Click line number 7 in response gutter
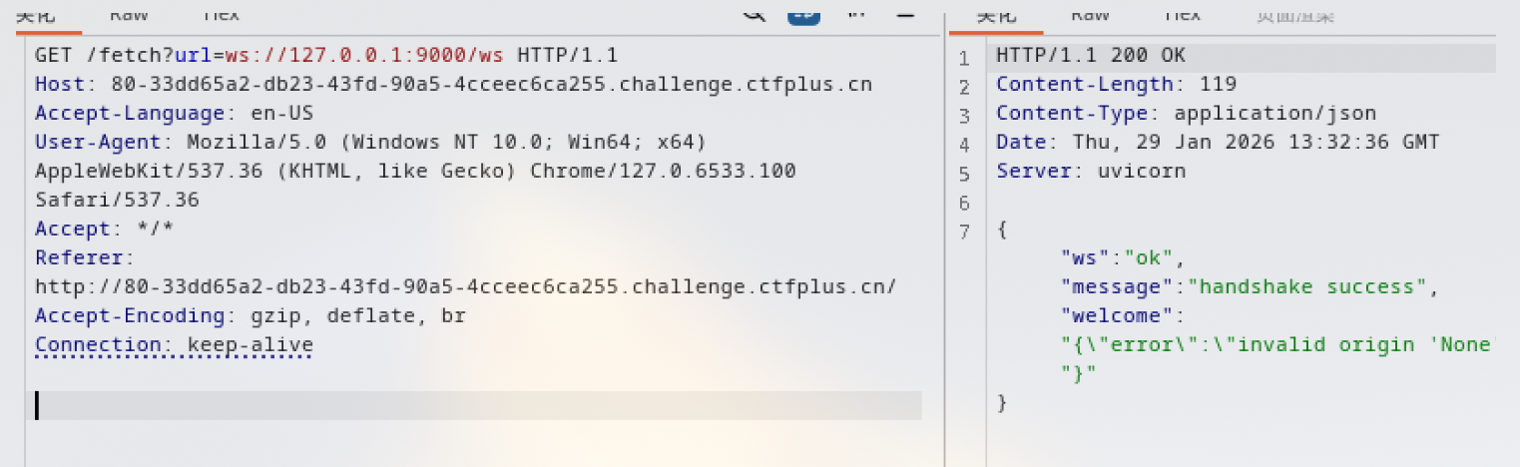Viewport: 1520px width, 467px height. tap(964, 233)
